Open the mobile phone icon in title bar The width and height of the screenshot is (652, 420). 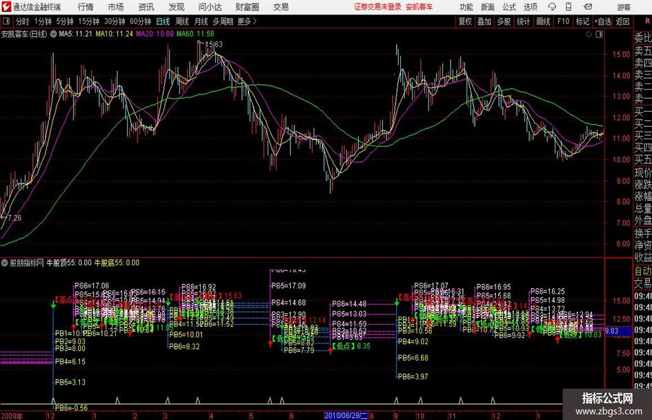coord(569,7)
